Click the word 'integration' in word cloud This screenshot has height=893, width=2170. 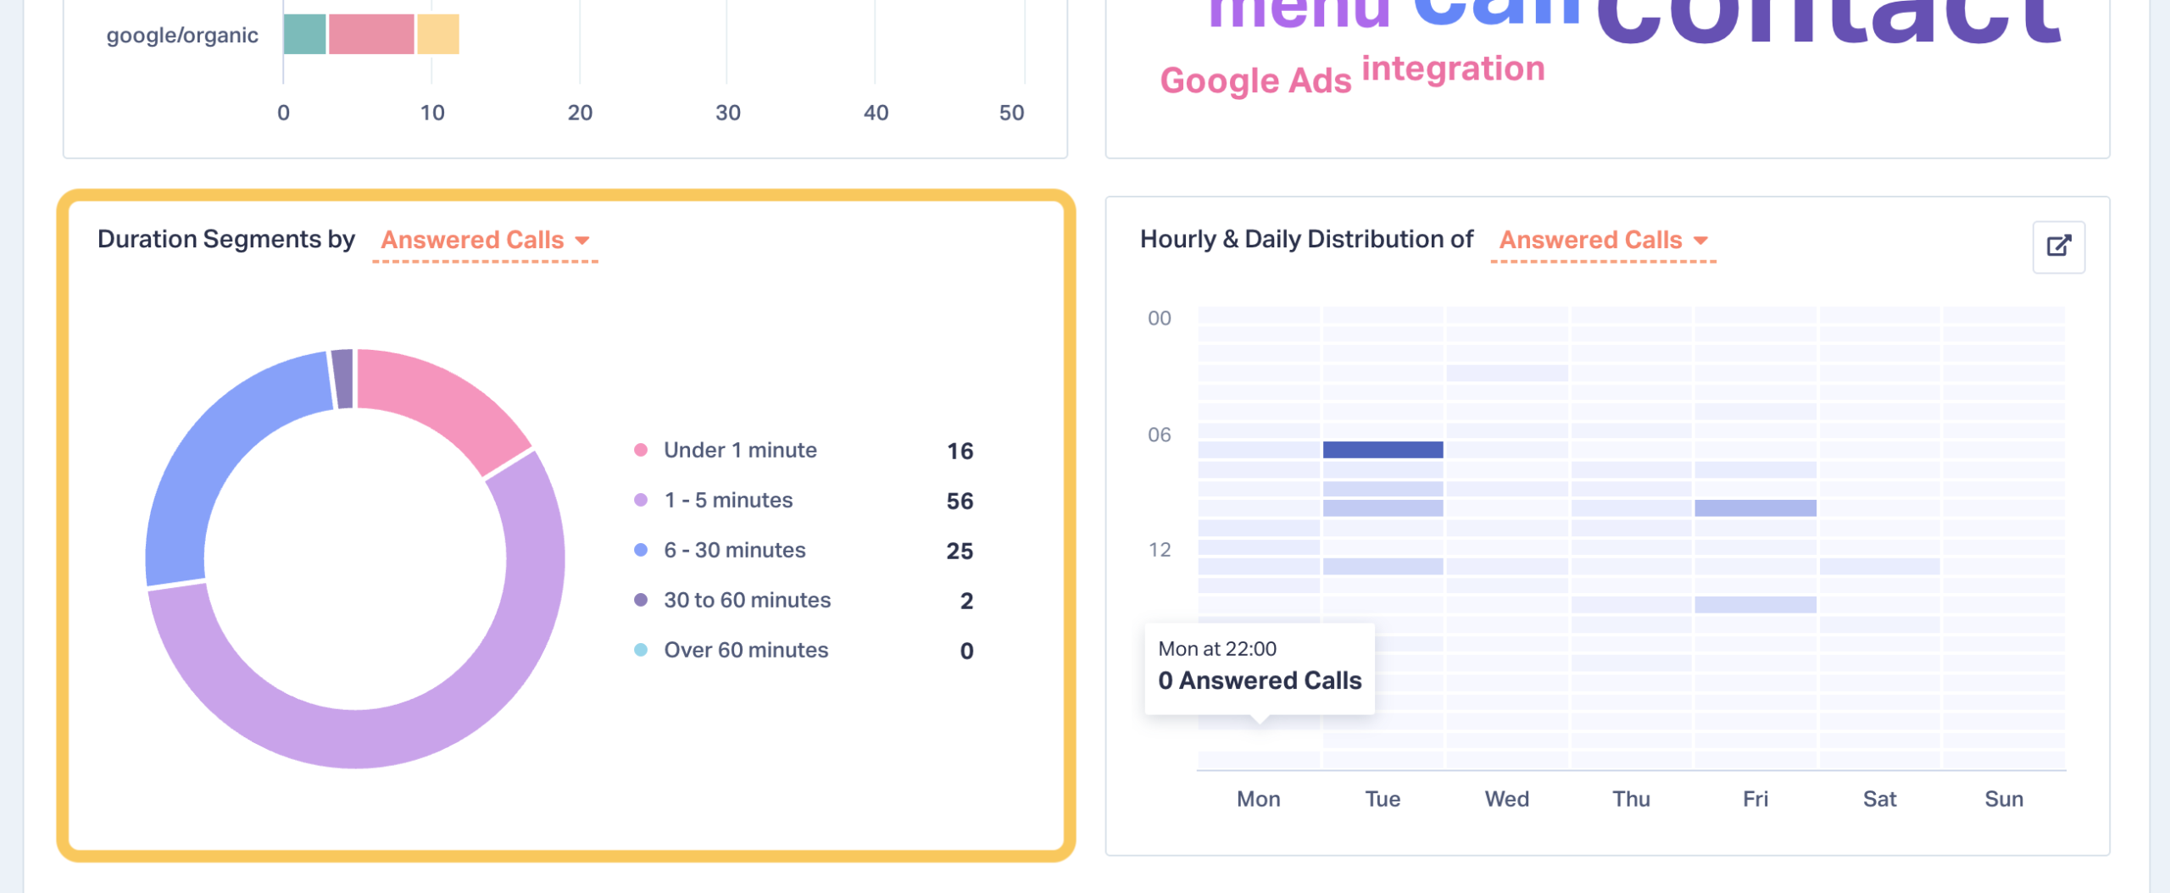[x=1453, y=69]
